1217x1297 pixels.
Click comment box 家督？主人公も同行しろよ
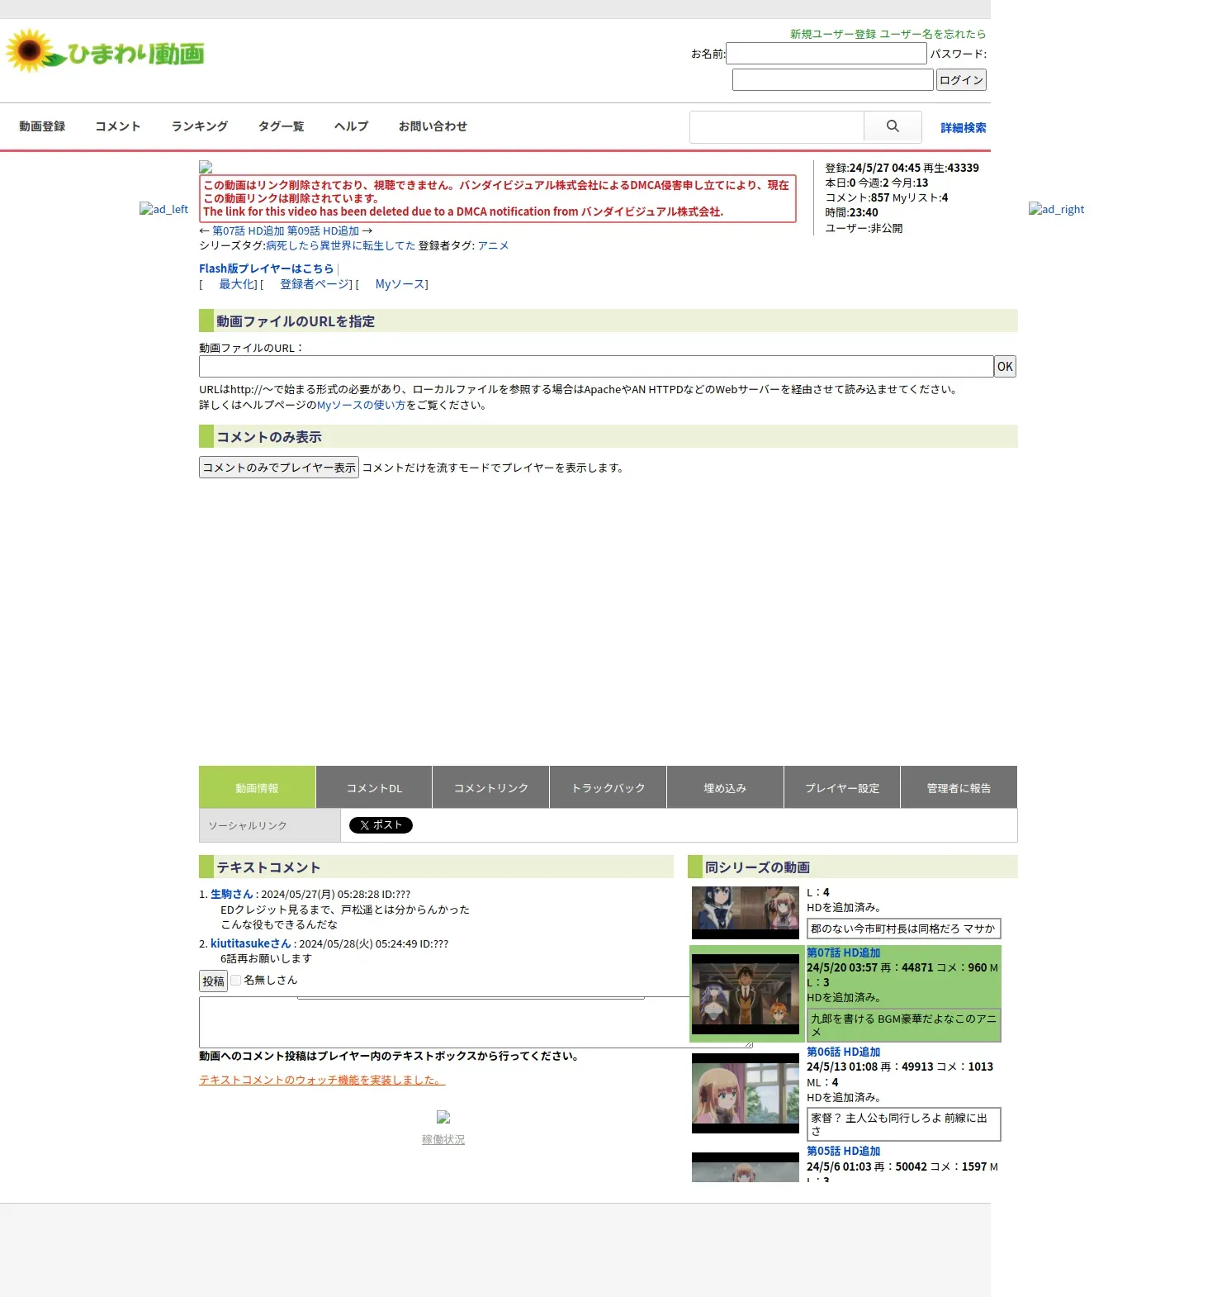903,1124
